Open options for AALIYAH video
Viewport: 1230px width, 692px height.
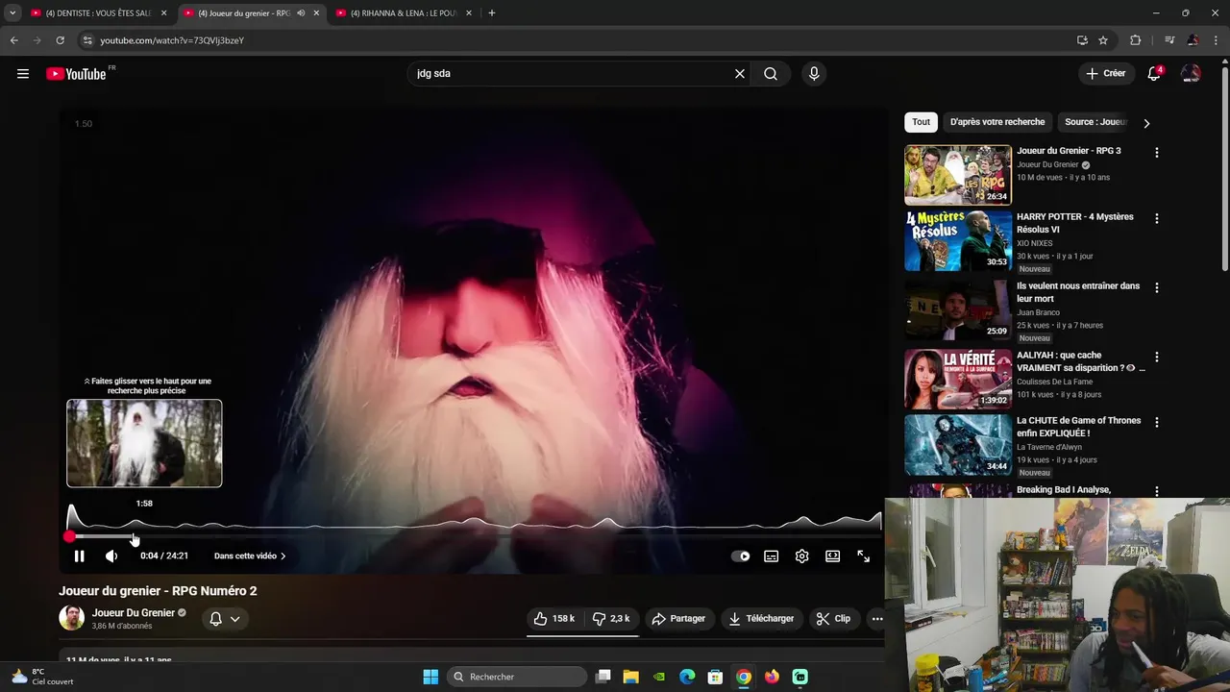tap(1156, 357)
